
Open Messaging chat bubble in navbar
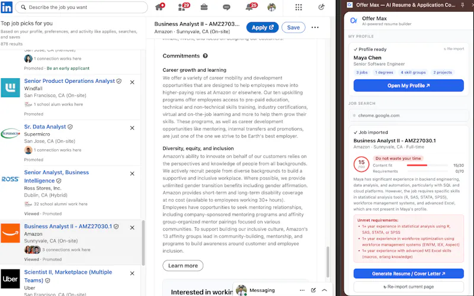pyautogui.click(x=226, y=7)
